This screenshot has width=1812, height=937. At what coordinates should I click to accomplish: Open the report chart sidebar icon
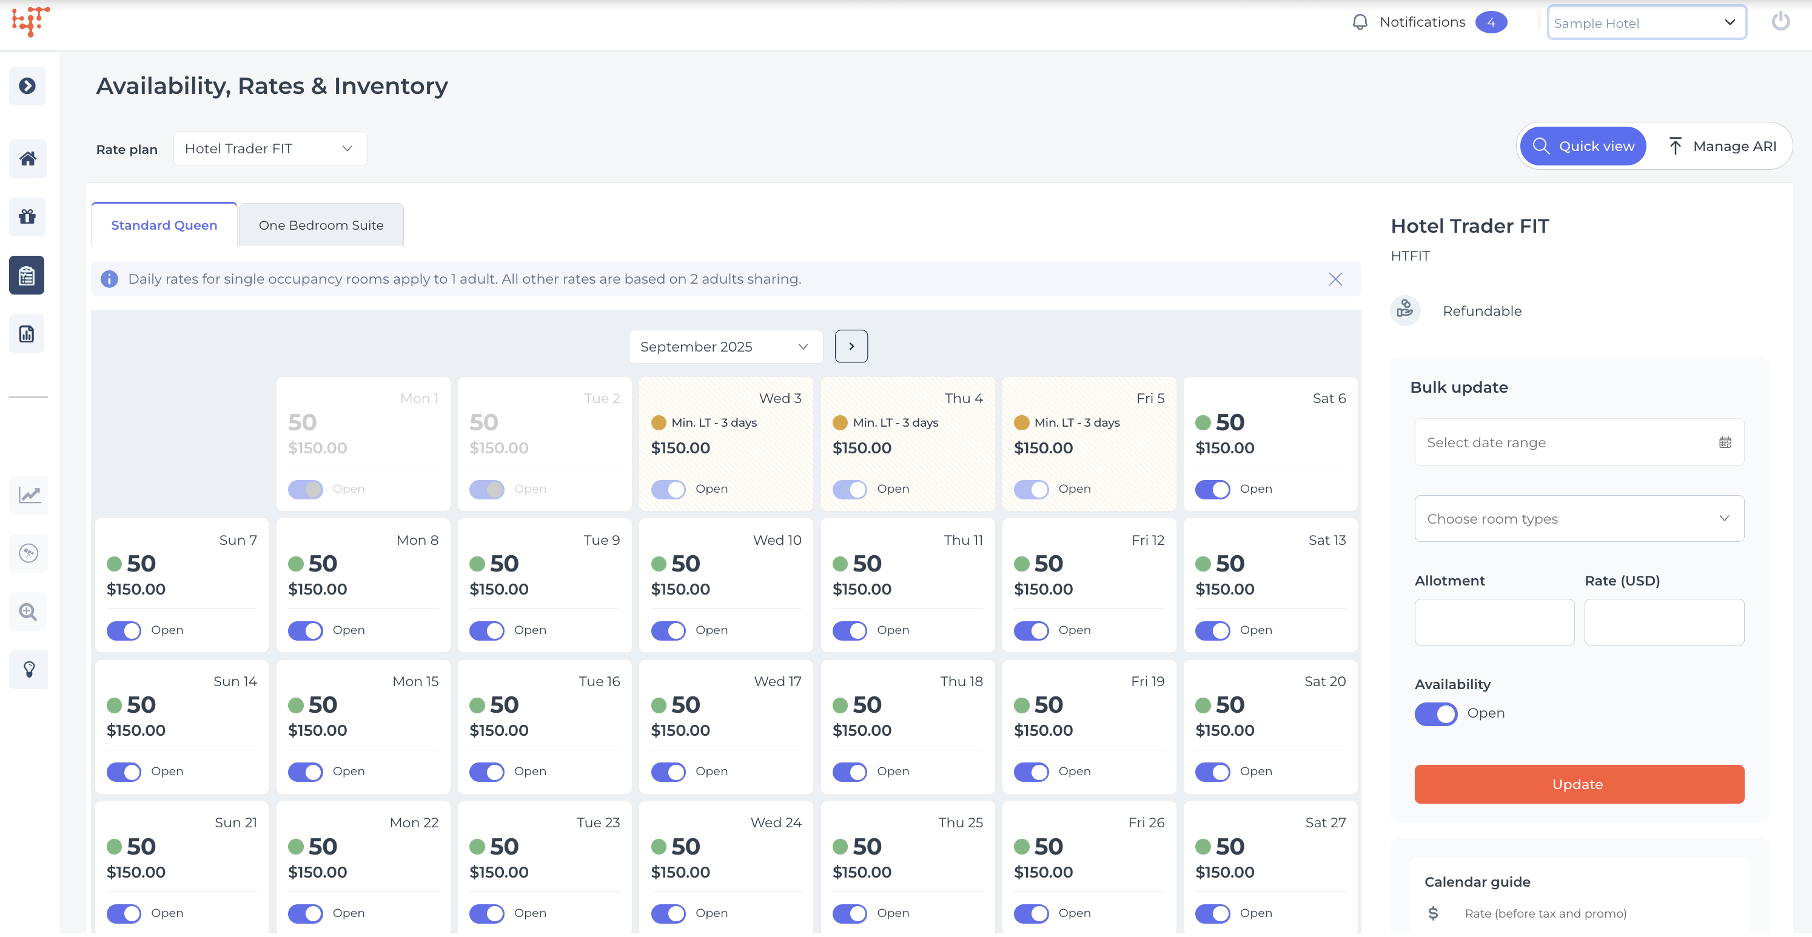click(27, 334)
